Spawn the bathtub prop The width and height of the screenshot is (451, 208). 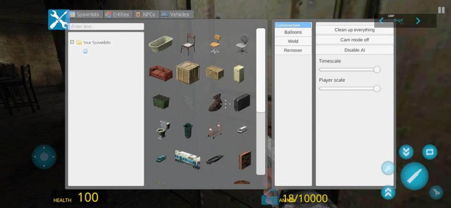(x=160, y=44)
